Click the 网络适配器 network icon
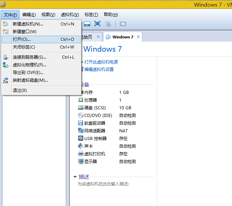This screenshot has height=206, width=232. 80,131
